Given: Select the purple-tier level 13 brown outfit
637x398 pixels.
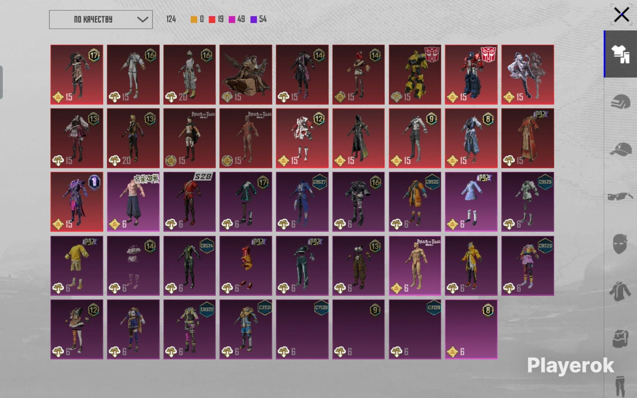Looking at the screenshot, I should pos(358,265).
